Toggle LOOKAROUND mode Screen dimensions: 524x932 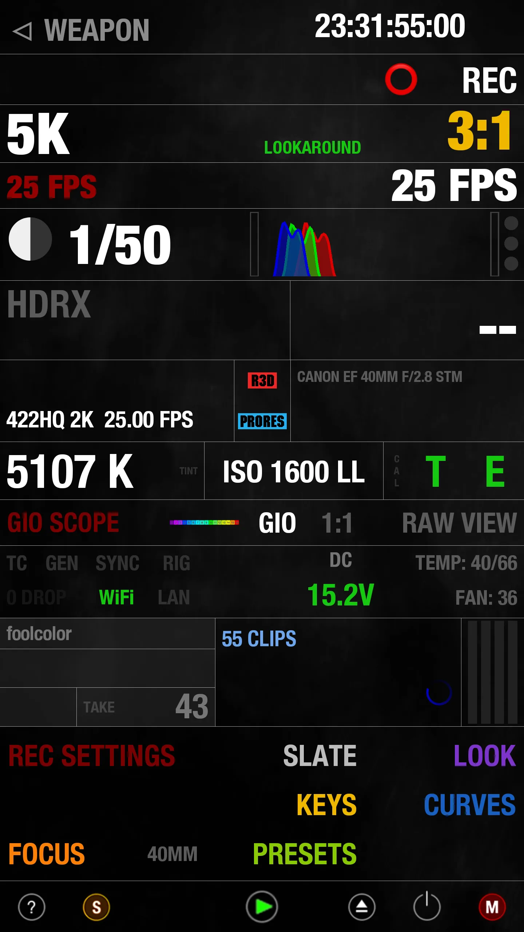point(313,147)
